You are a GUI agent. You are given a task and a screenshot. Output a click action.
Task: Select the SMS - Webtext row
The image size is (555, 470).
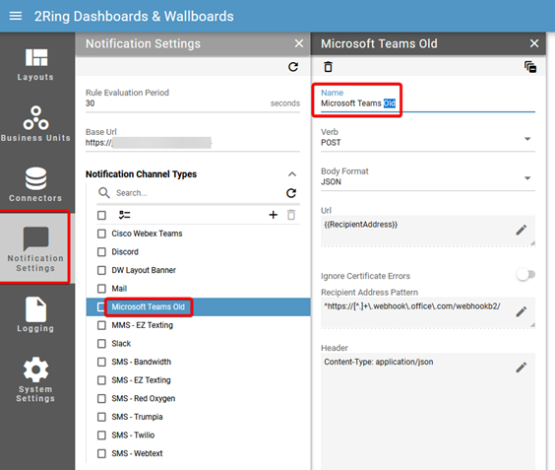(x=198, y=453)
